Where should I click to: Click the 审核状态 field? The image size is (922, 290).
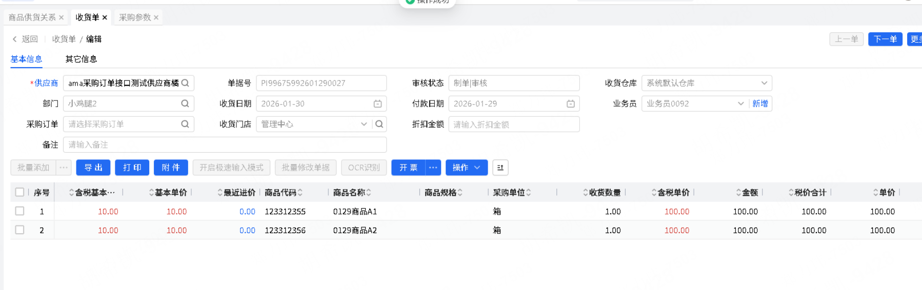click(514, 83)
